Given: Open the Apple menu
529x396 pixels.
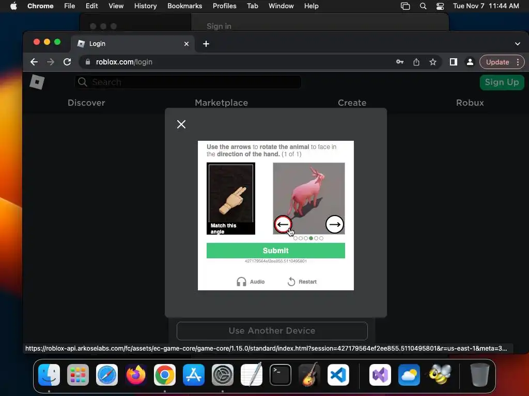Looking at the screenshot, I should point(13,6).
